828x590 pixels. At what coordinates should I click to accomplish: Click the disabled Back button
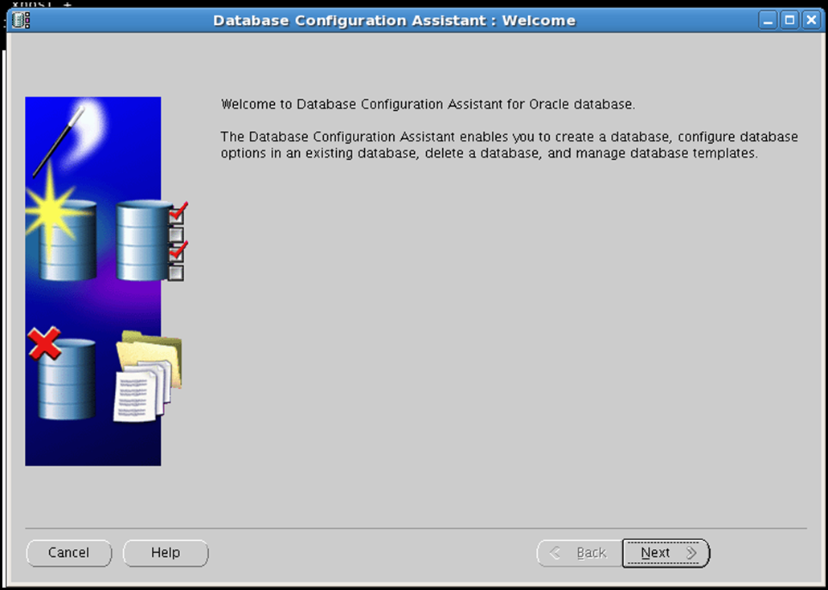pyautogui.click(x=580, y=553)
